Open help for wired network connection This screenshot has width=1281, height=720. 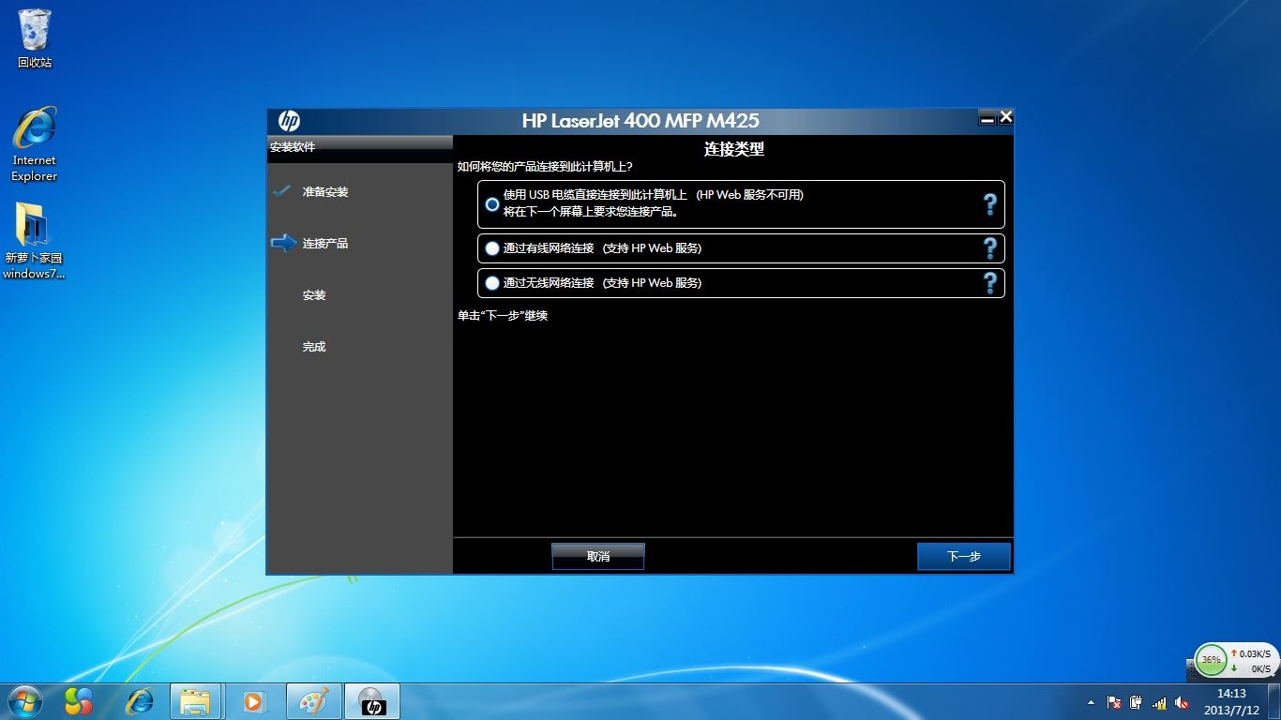tap(989, 248)
